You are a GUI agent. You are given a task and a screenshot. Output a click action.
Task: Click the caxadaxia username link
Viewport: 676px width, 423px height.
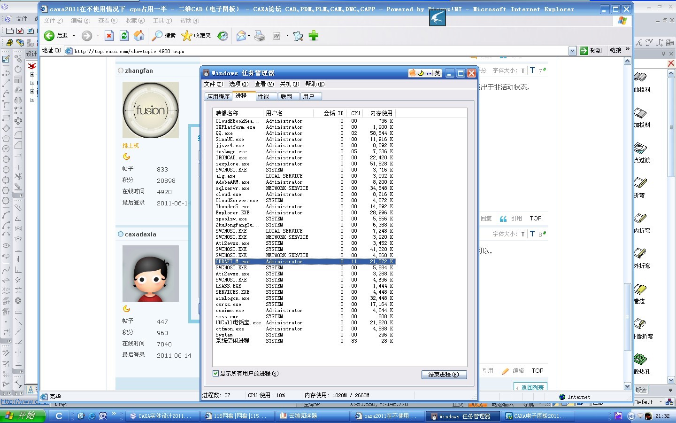click(140, 234)
